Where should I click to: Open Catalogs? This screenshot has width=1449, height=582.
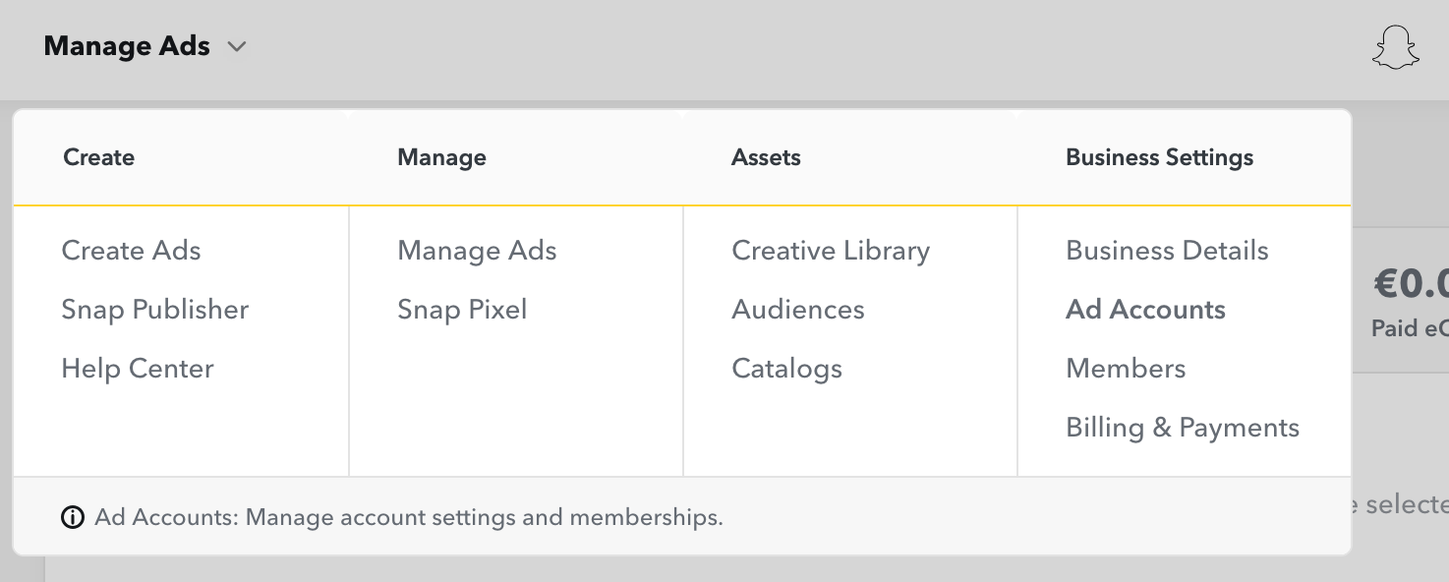(786, 369)
